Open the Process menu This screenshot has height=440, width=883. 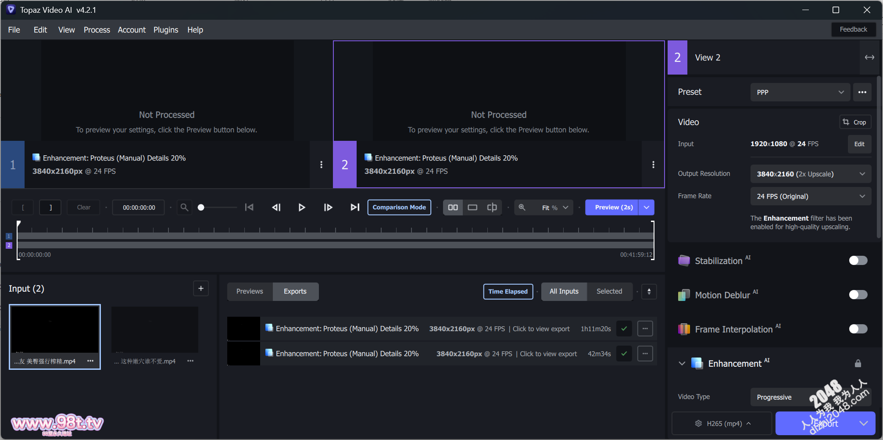(x=97, y=30)
